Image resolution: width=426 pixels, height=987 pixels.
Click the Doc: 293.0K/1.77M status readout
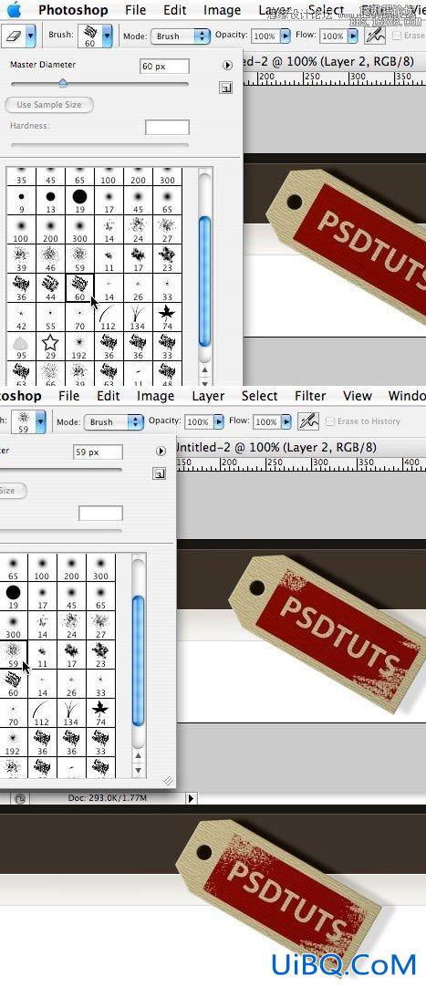(x=108, y=798)
